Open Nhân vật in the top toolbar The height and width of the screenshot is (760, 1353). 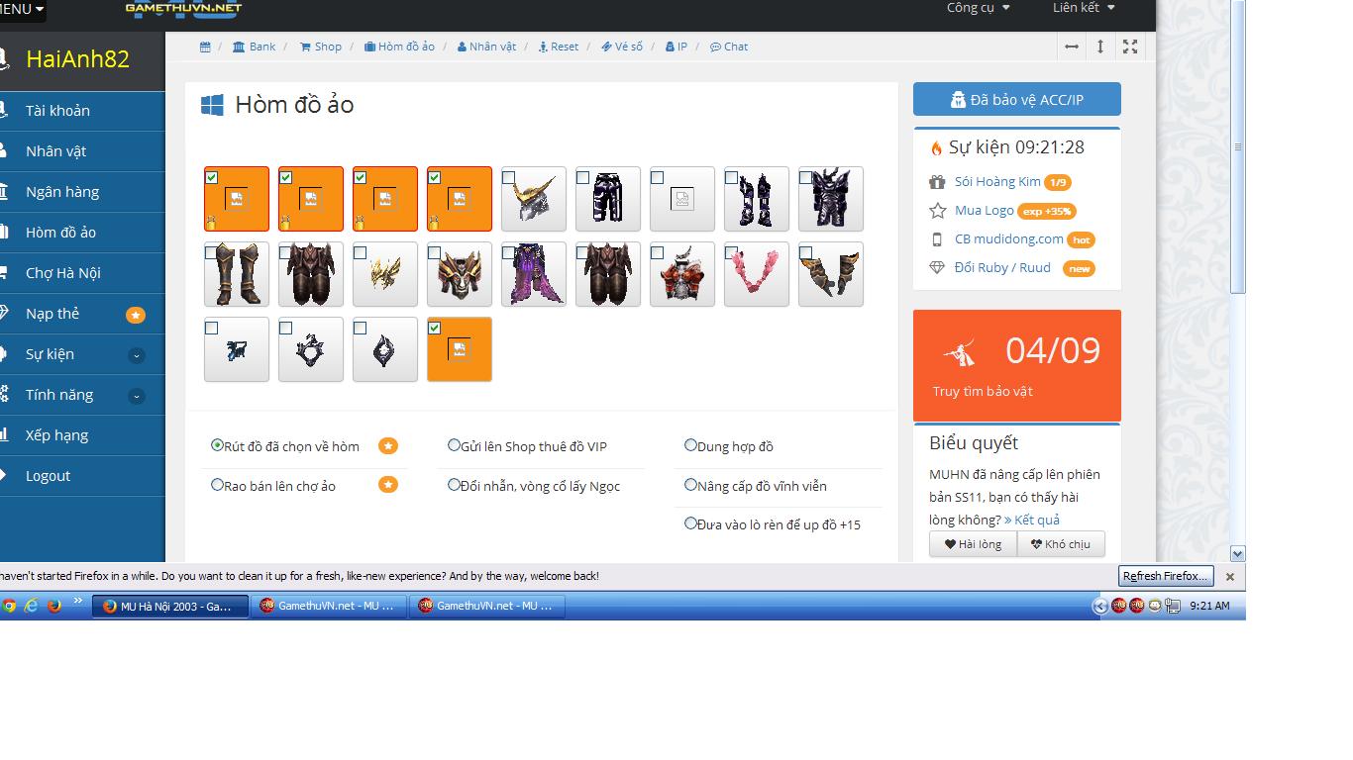(x=486, y=47)
